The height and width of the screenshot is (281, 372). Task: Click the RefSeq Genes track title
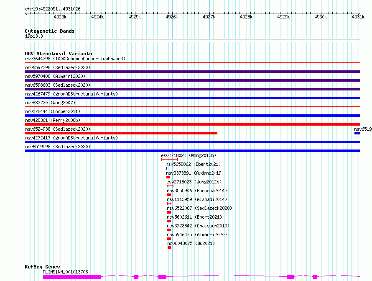tap(42, 267)
